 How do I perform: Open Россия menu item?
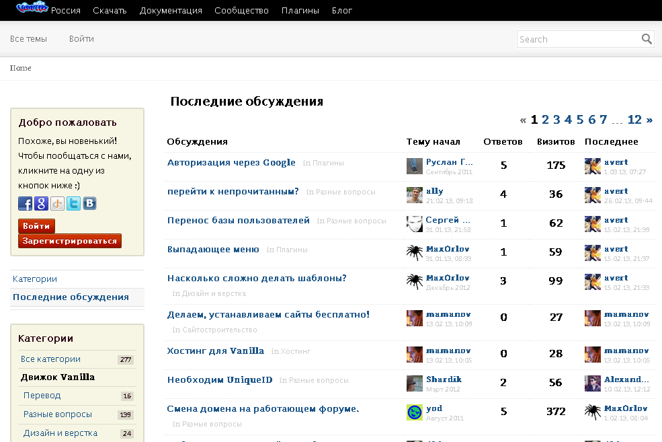65,11
